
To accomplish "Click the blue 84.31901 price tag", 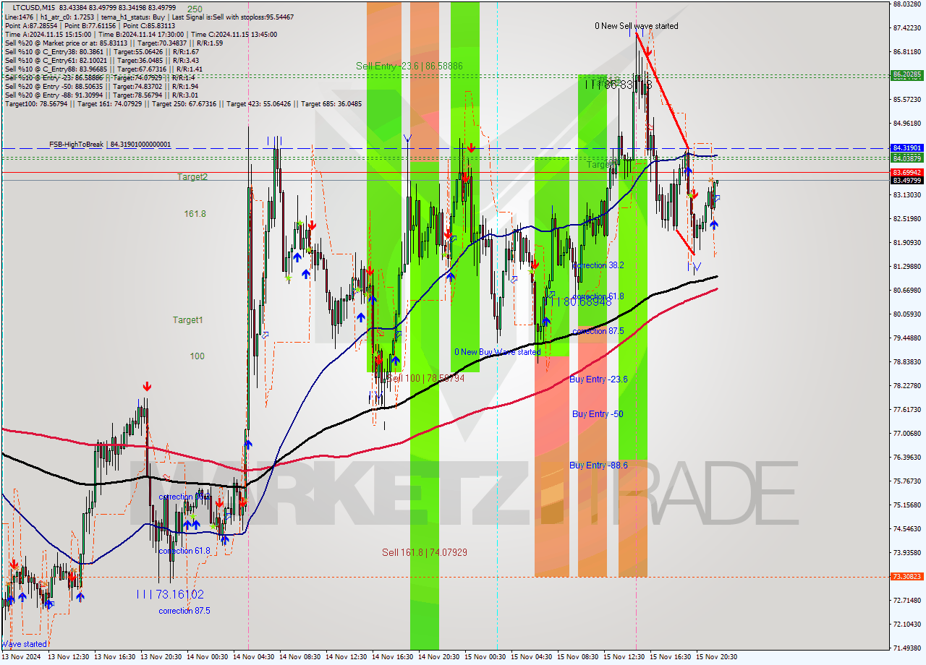I will coord(907,147).
